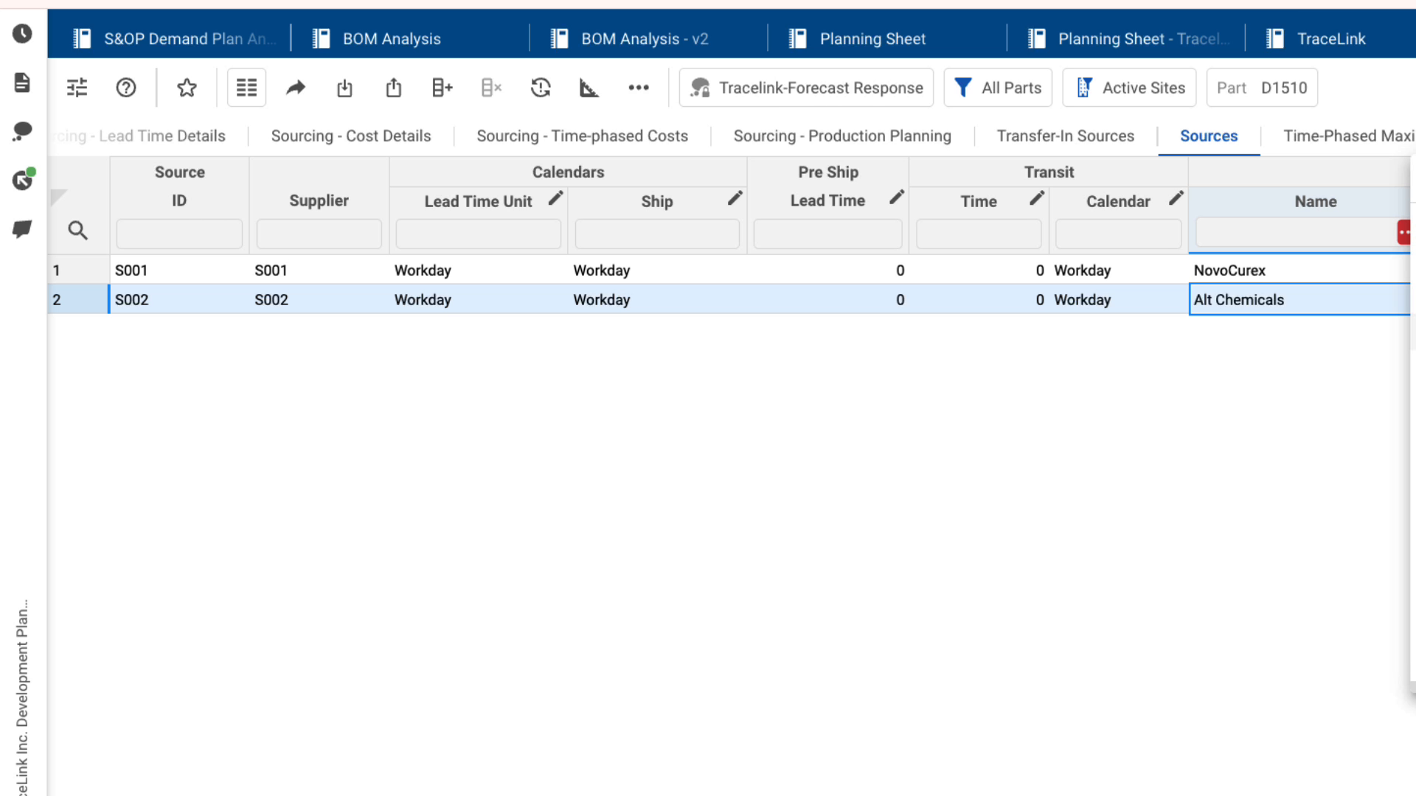Toggle the multi-column view button
This screenshot has width=1416, height=796.
click(x=246, y=88)
